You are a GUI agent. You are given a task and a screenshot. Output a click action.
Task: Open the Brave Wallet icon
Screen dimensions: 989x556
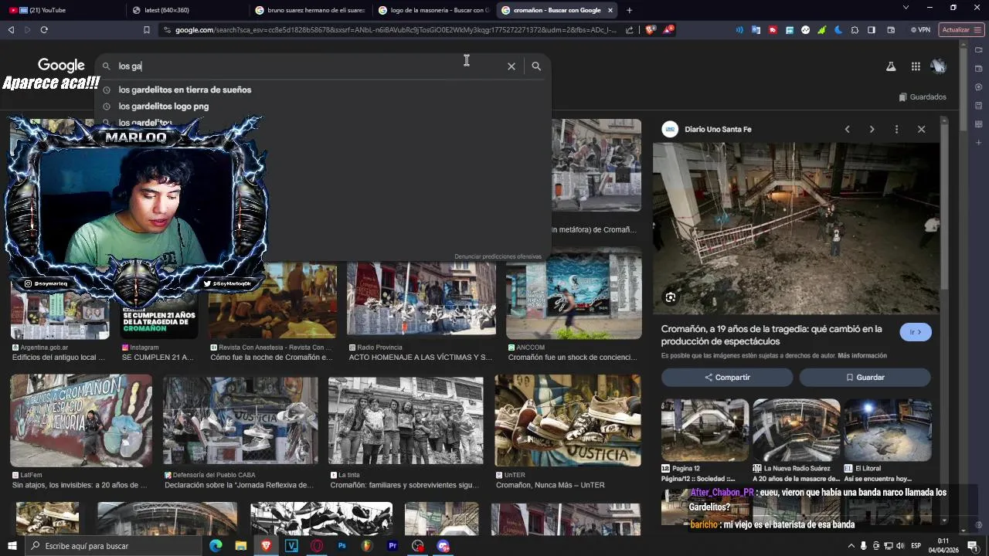tap(891, 30)
